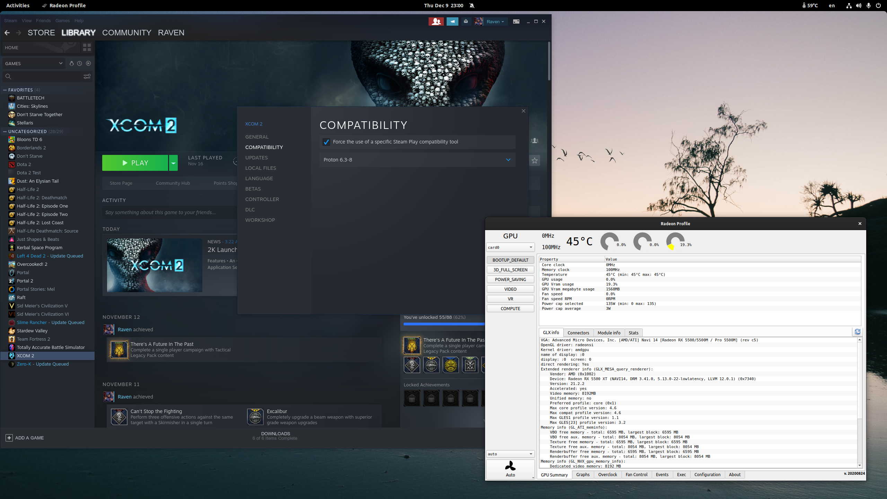Apply the POWER_SAVING profile
The height and width of the screenshot is (499, 887).
tap(510, 279)
